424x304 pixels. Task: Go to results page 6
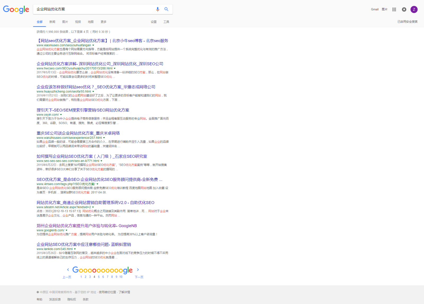pyautogui.click(x=103, y=277)
